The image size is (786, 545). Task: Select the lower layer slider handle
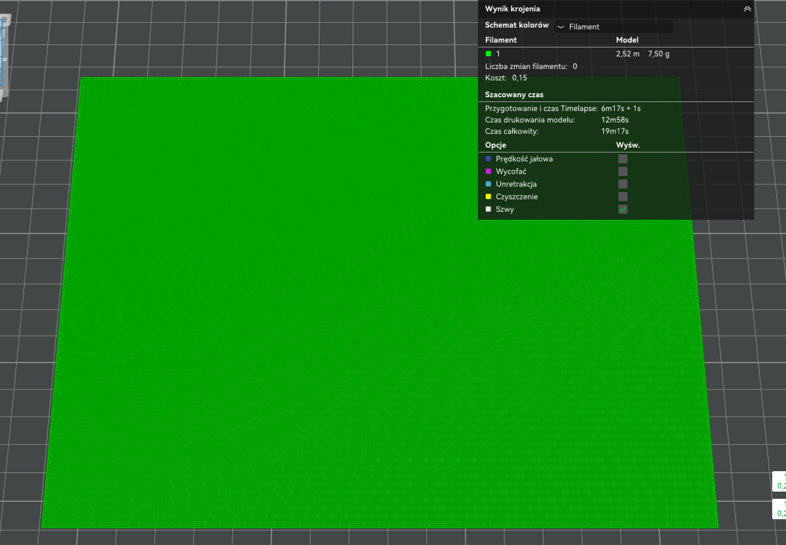[779, 509]
